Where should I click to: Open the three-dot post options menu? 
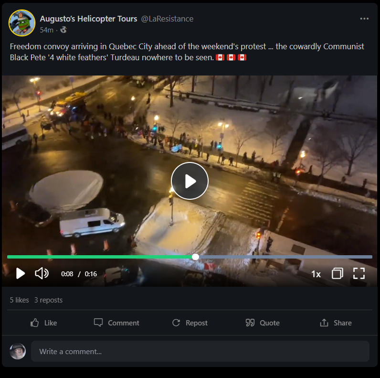pyautogui.click(x=364, y=19)
